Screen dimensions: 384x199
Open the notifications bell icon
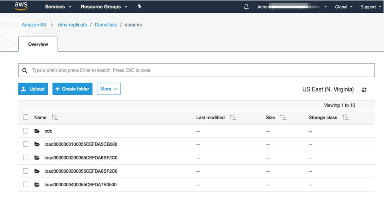click(x=246, y=7)
